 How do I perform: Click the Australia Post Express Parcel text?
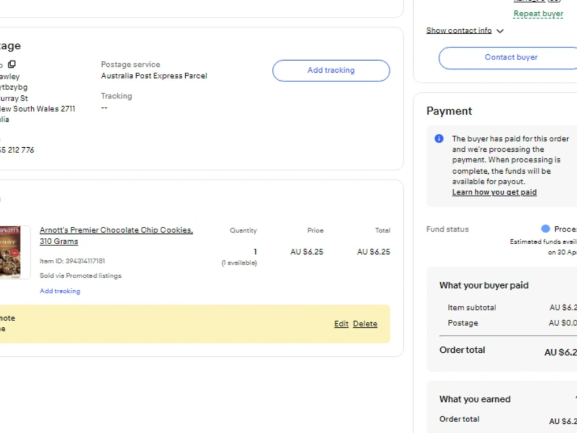(x=154, y=76)
